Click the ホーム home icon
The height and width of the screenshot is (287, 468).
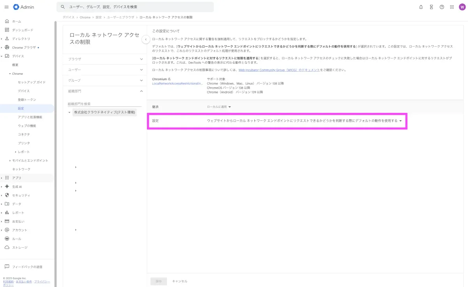click(7, 21)
